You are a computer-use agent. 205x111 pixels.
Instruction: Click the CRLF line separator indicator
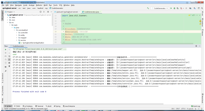point(178,109)
